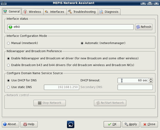Maximize the MEPIS Network Assistant window
160x130 pixels.
pyautogui.click(x=150, y=3)
